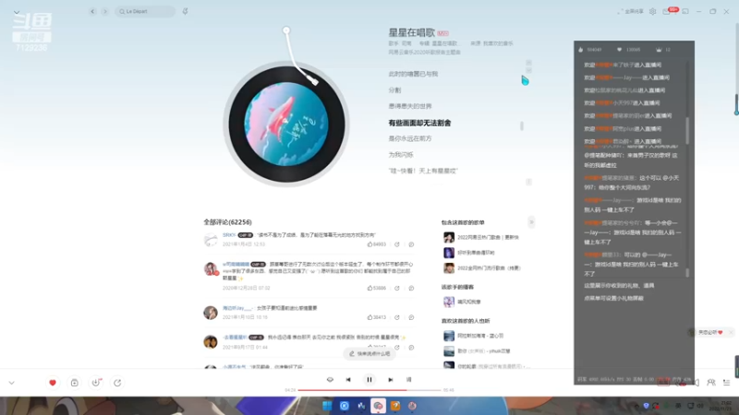Toggle the red heart like button
Viewport: 739px width, 415px height.
tap(53, 383)
